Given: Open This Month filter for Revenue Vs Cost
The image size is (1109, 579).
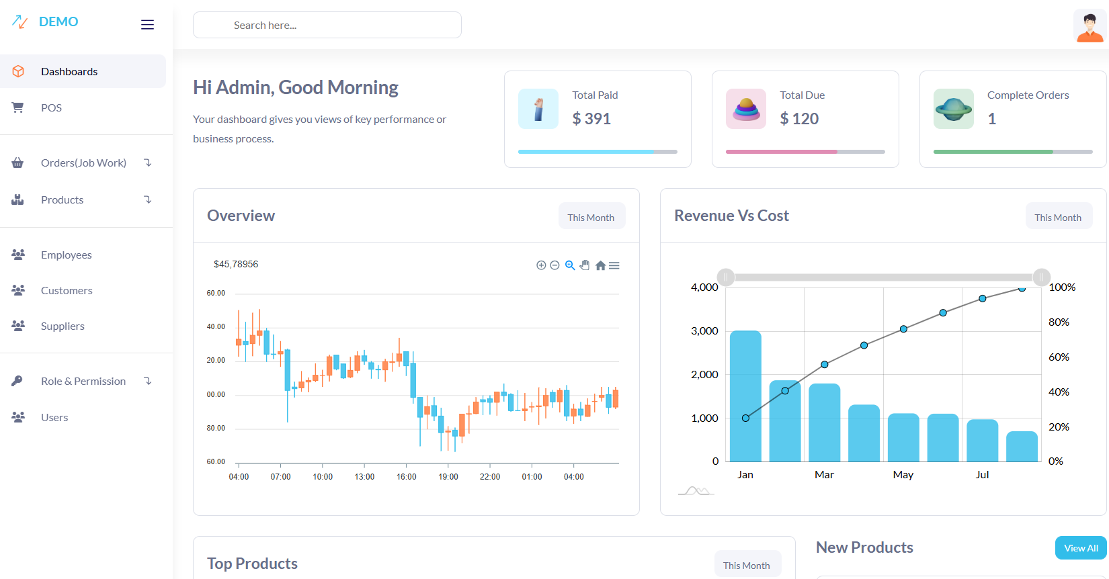Looking at the screenshot, I should [x=1057, y=217].
